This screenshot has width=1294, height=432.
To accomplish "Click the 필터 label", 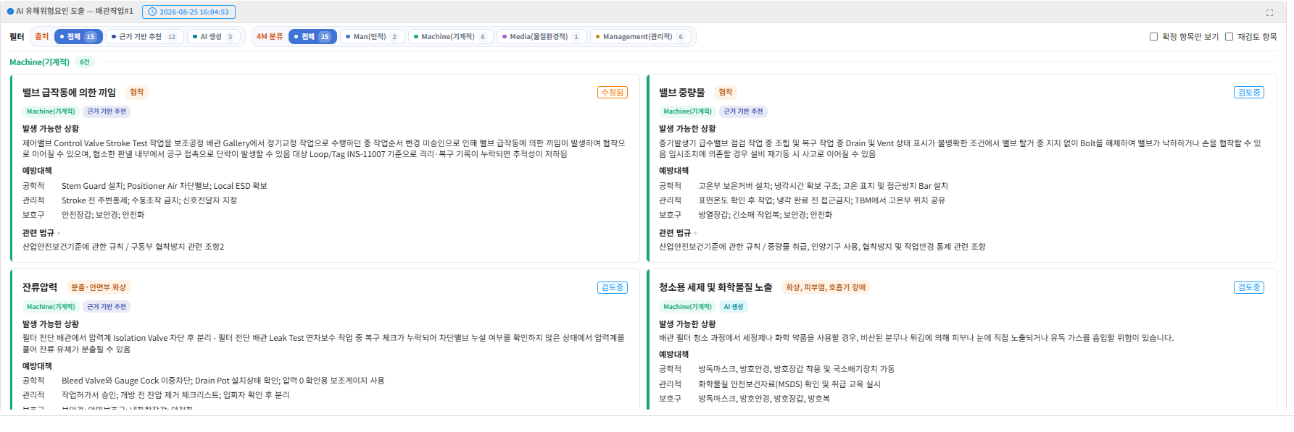I will pyautogui.click(x=17, y=37).
